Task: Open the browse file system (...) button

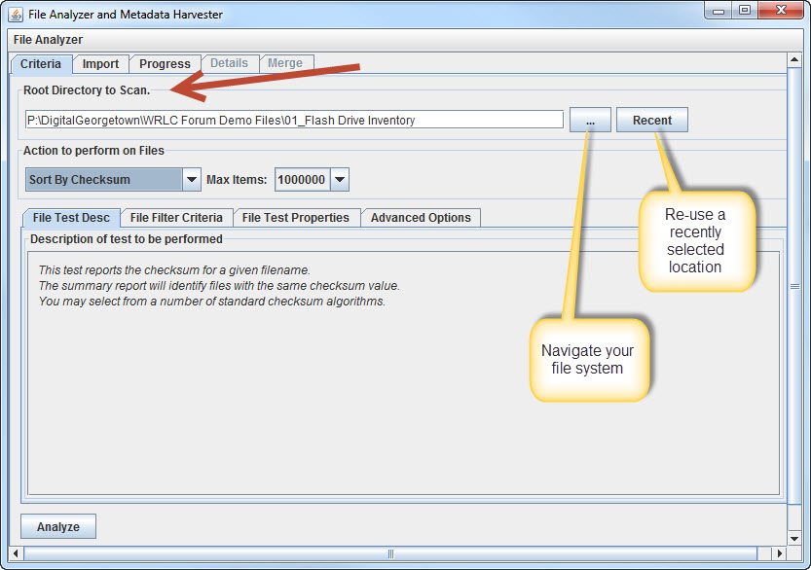Action: tap(590, 121)
